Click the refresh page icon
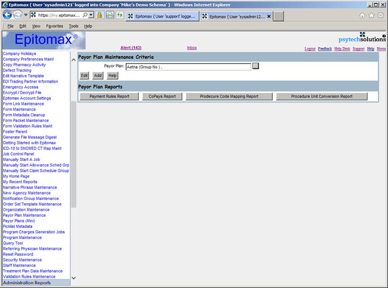Screen dimensions: 388x288 (x=119, y=15)
